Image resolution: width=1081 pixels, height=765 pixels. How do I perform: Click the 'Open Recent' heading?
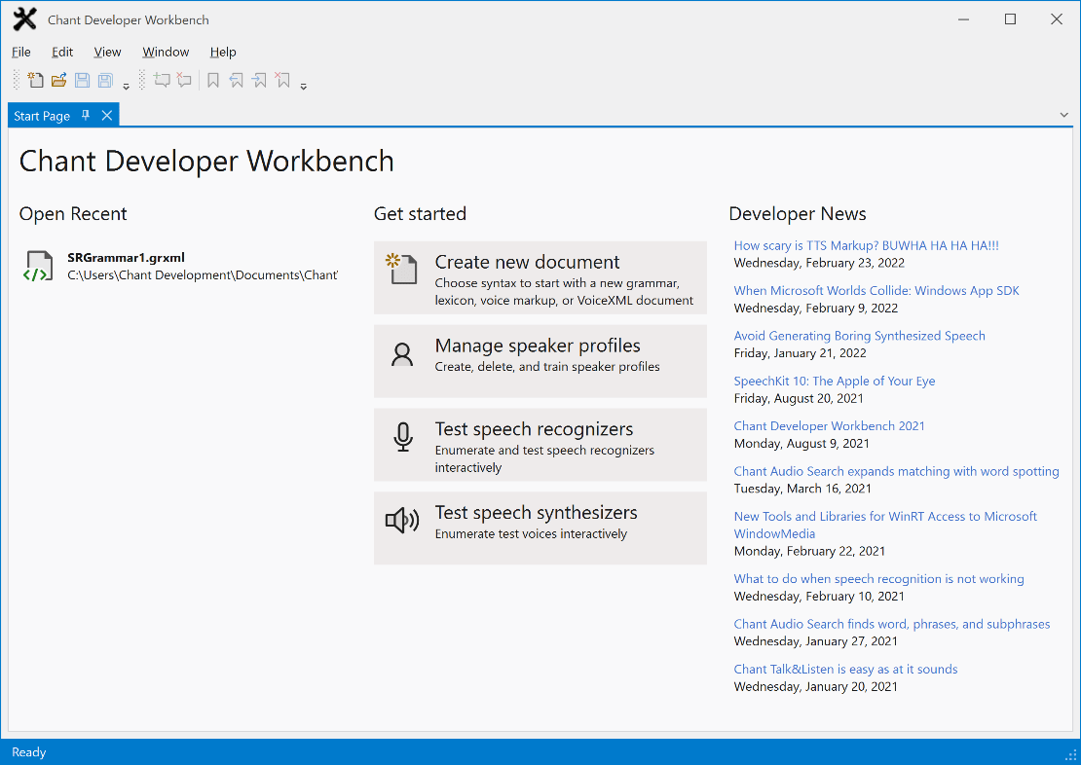coord(73,214)
